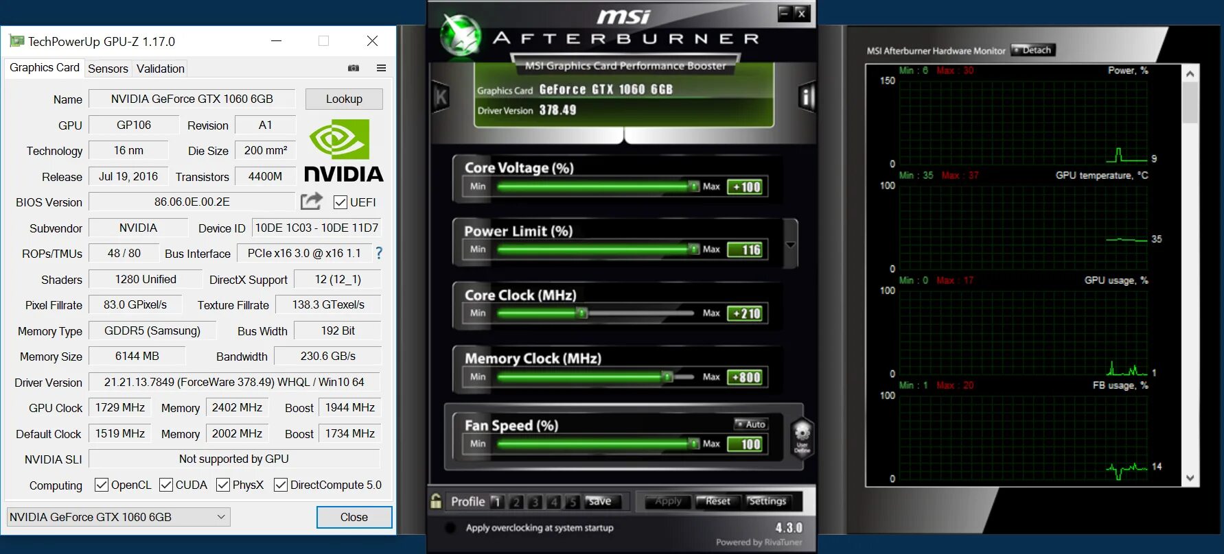Image resolution: width=1224 pixels, height=554 pixels.
Task: Toggle the Afterburner profile lock icon
Action: [436, 501]
